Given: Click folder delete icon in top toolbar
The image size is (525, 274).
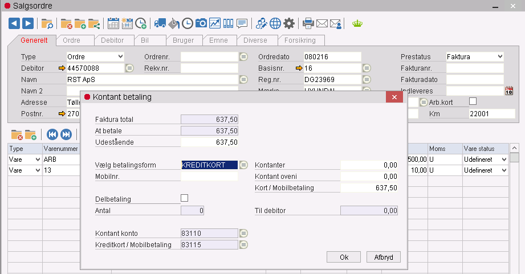Looking at the screenshot, I should (x=66, y=24).
